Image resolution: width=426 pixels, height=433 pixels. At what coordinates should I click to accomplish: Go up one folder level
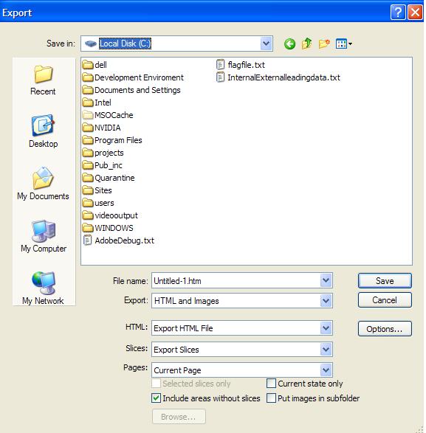(306, 44)
